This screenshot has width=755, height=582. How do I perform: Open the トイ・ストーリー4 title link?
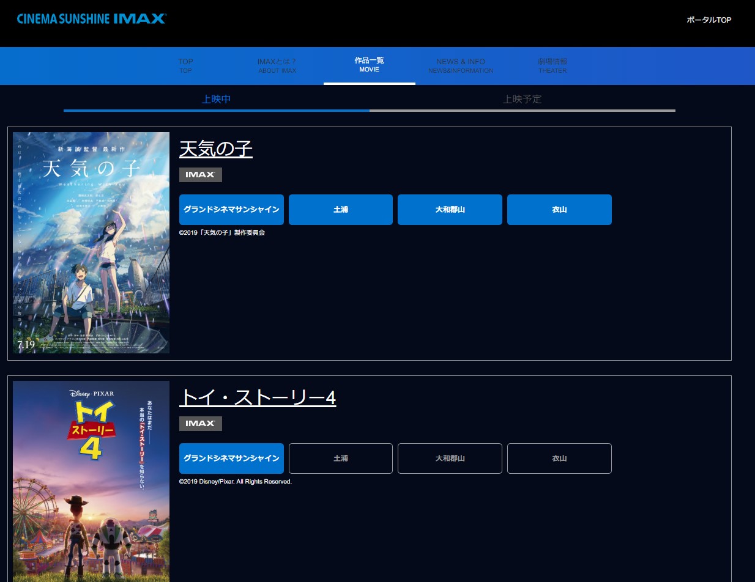pos(258,397)
